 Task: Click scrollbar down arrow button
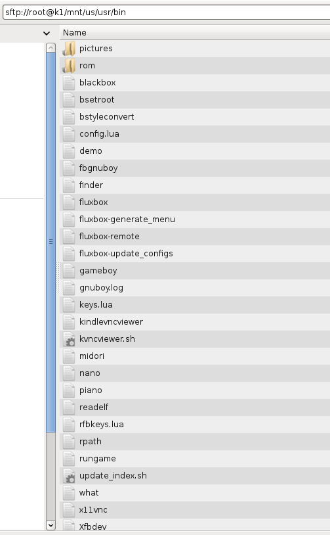[x=51, y=525]
